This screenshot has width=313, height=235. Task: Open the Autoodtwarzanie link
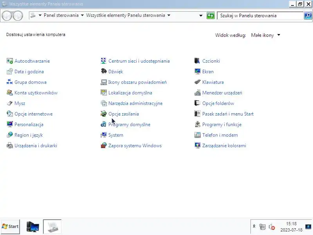pos(32,61)
